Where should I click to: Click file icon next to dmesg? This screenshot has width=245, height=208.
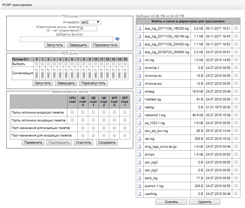[139, 92]
